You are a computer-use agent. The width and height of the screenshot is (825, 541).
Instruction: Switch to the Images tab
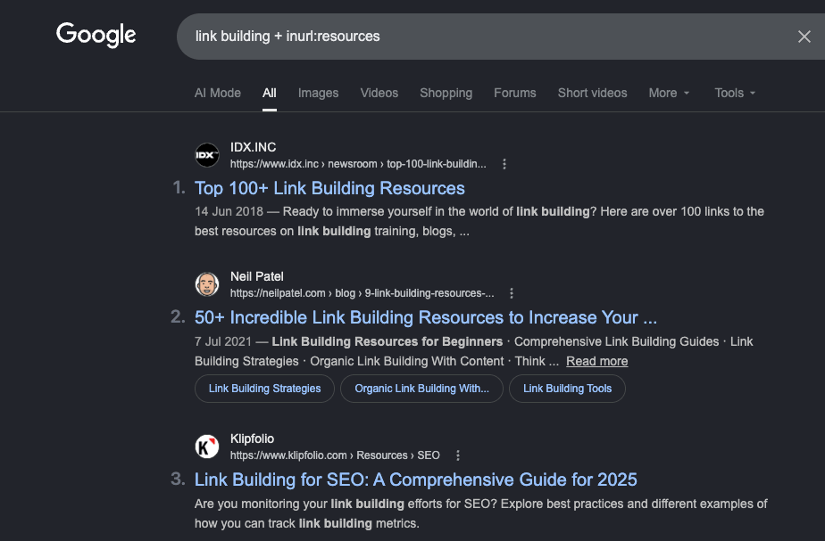click(319, 93)
